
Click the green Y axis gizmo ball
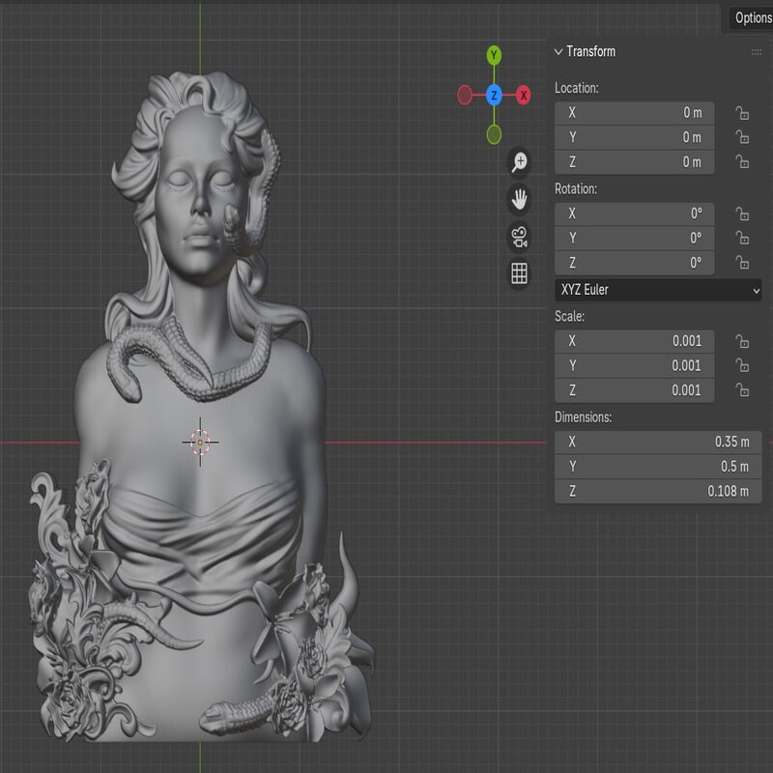[x=494, y=55]
